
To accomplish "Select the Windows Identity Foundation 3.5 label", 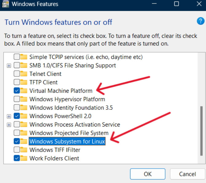I will 71,108.
